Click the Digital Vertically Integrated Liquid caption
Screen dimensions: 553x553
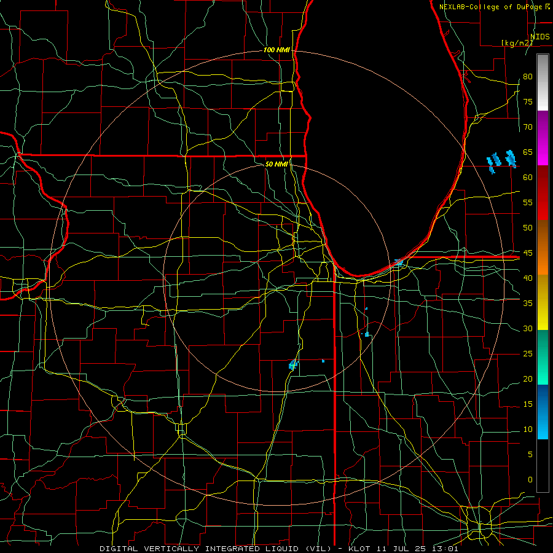point(279,549)
